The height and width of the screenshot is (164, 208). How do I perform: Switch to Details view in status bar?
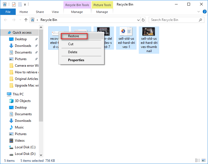point(198,160)
